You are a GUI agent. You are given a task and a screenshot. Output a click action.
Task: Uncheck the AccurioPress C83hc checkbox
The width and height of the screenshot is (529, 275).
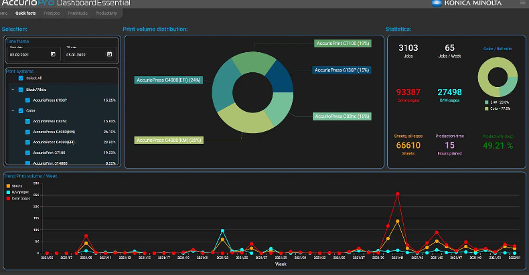[27, 121]
